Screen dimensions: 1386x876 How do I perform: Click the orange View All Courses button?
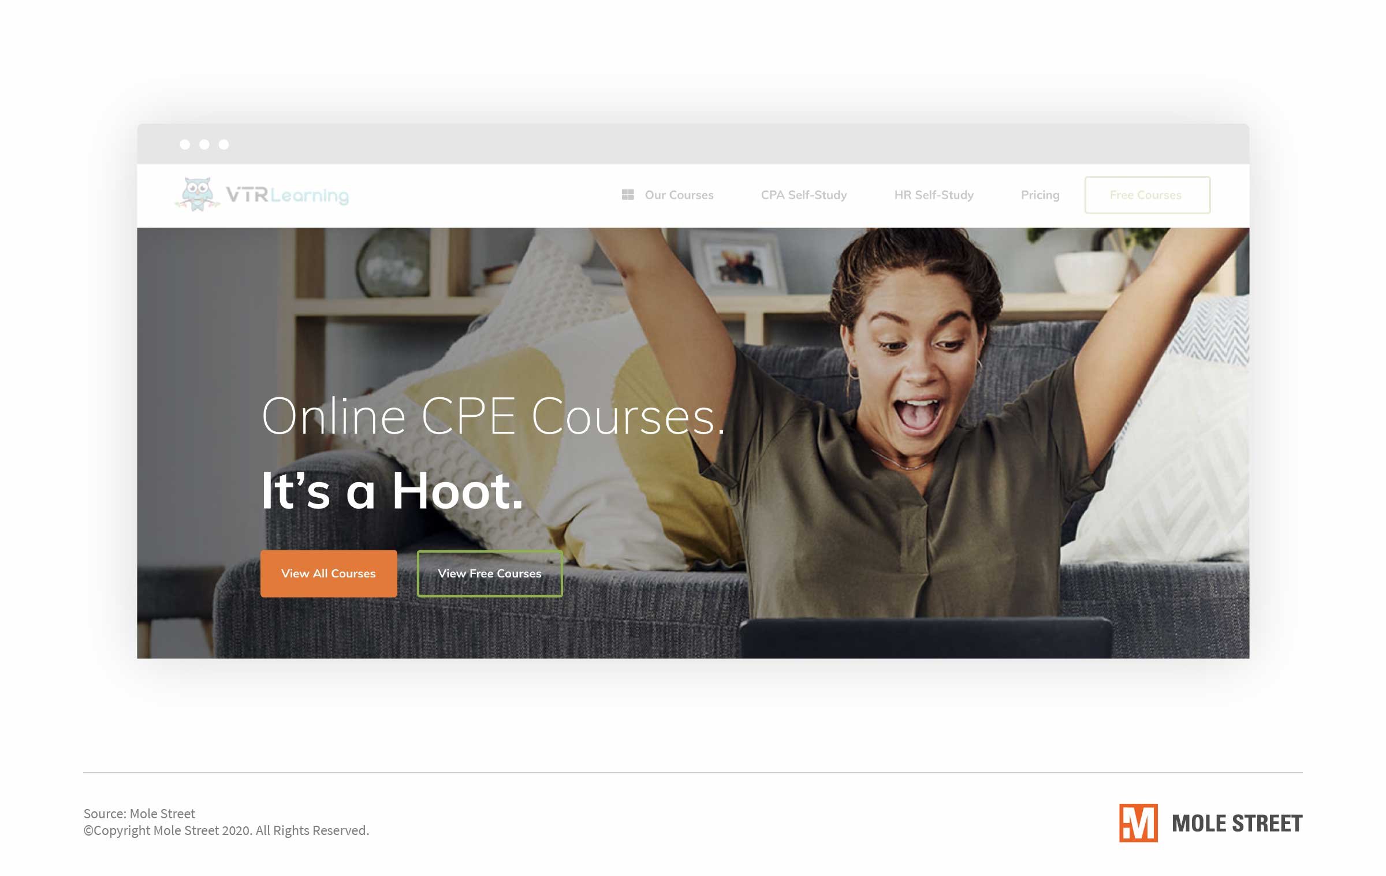click(328, 573)
